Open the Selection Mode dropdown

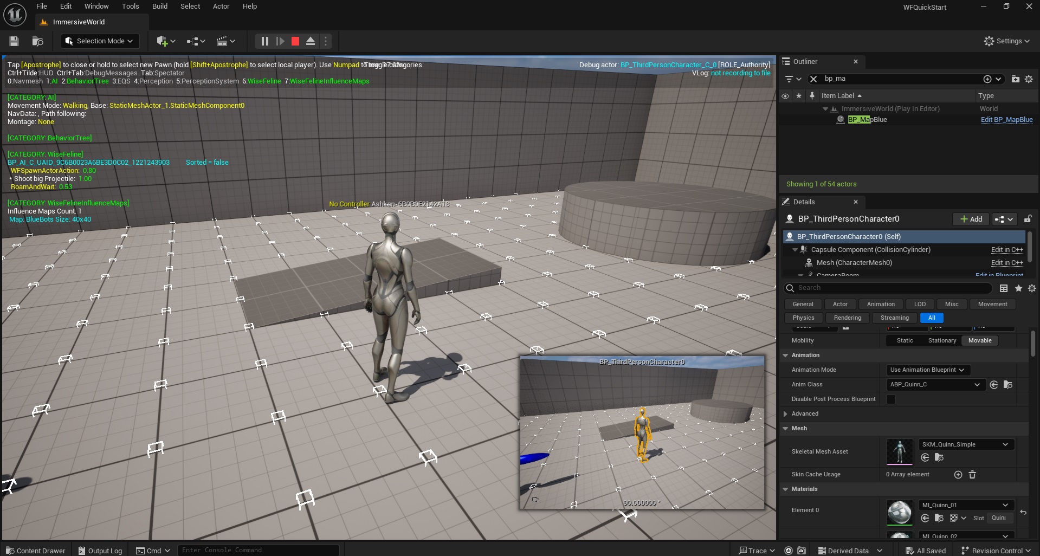pyautogui.click(x=99, y=41)
